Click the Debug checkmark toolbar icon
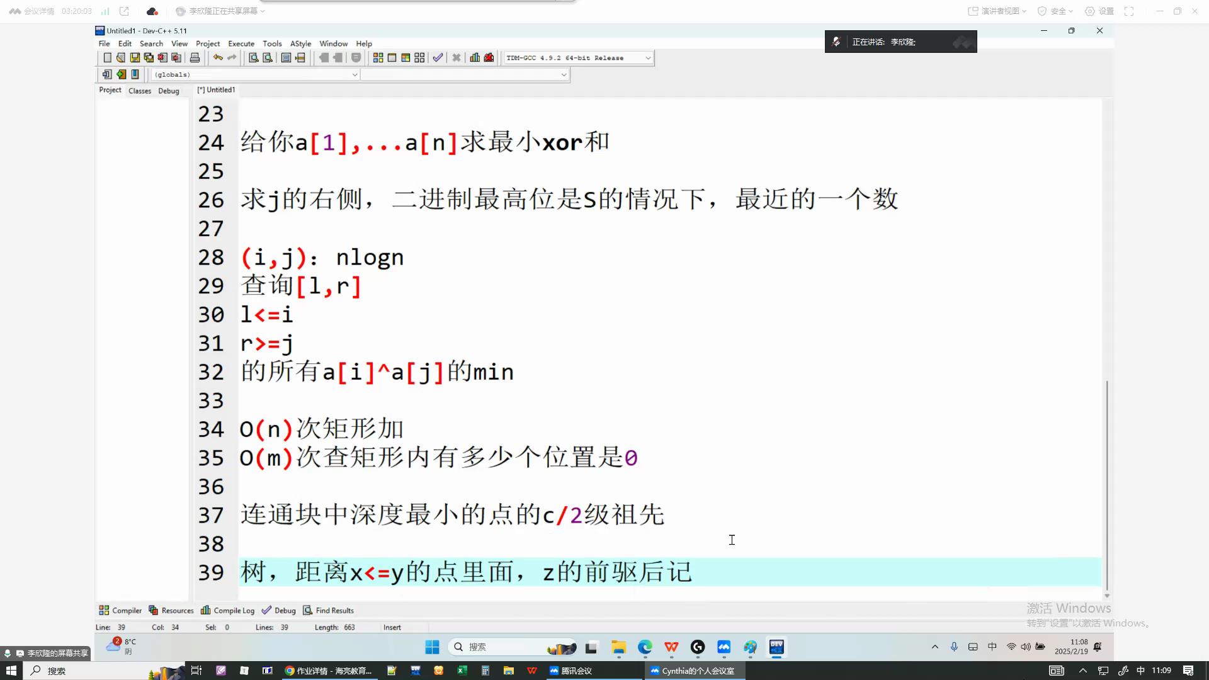Viewport: 1209px width, 680px height. [x=438, y=58]
